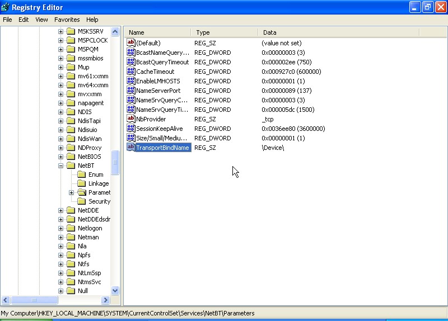Click the _tcp data value

pos(268,119)
